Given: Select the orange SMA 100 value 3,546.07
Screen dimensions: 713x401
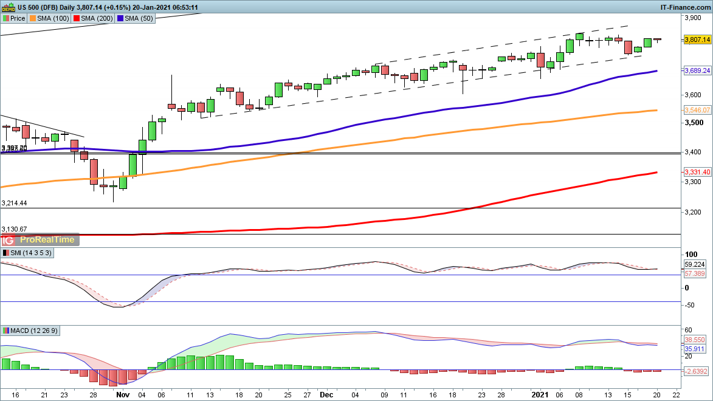Looking at the screenshot, I should tap(697, 110).
